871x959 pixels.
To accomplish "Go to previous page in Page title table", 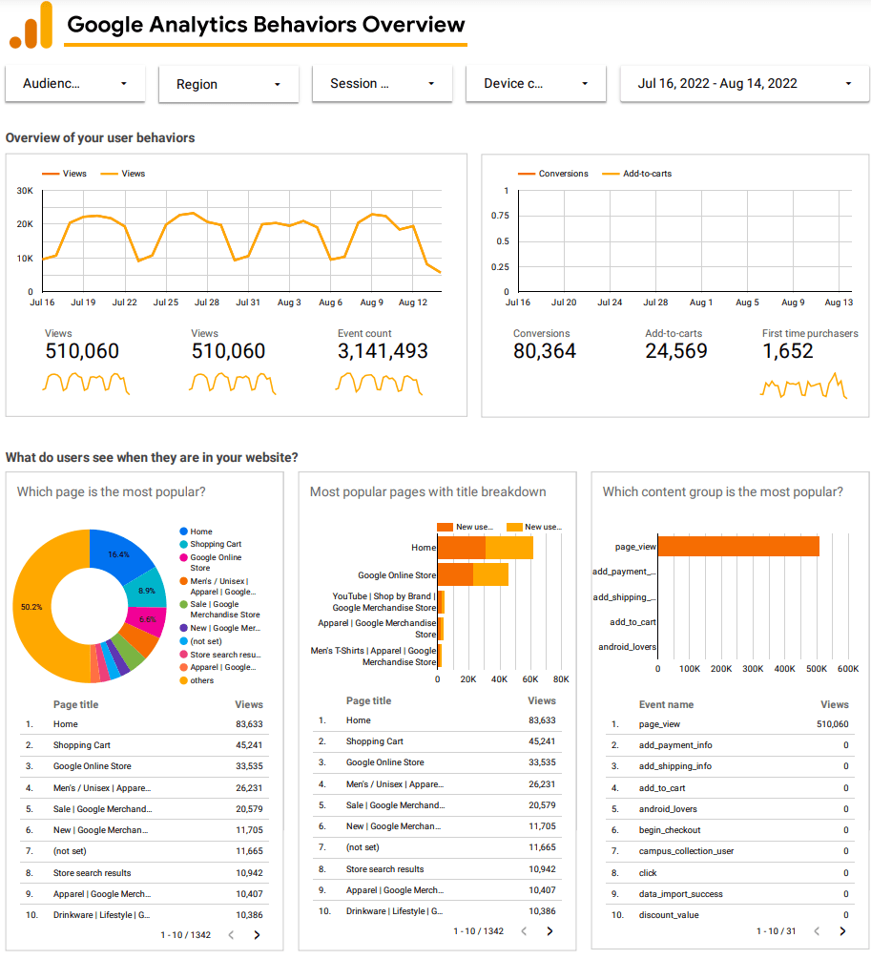I will click(231, 935).
